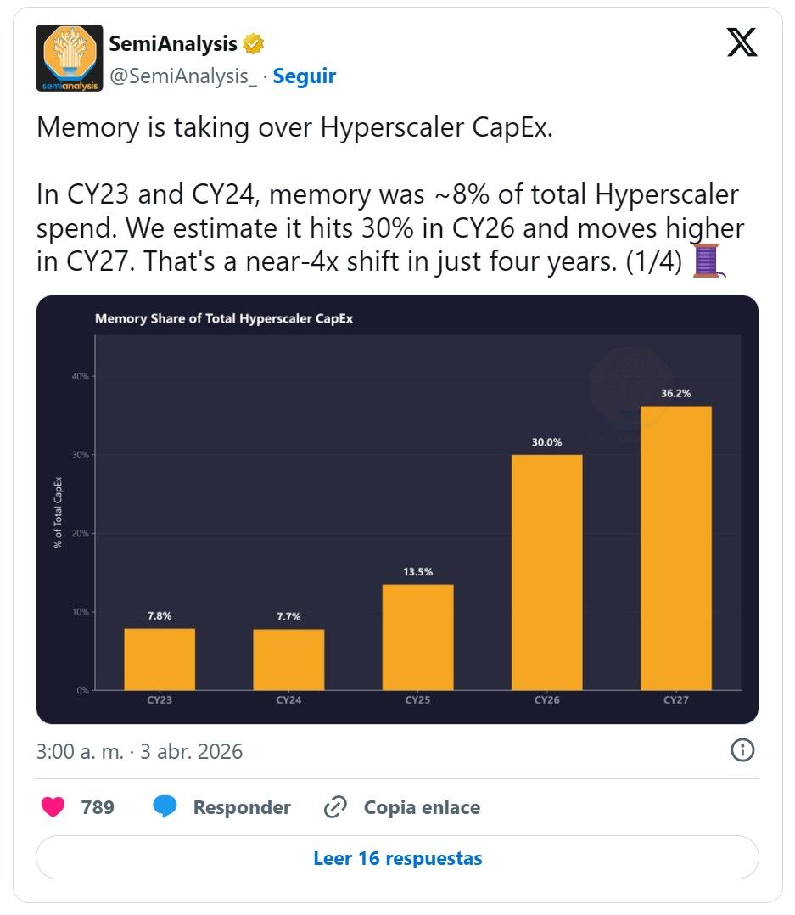Like the tweet with heart icon
The image size is (795, 915).
click(x=53, y=807)
